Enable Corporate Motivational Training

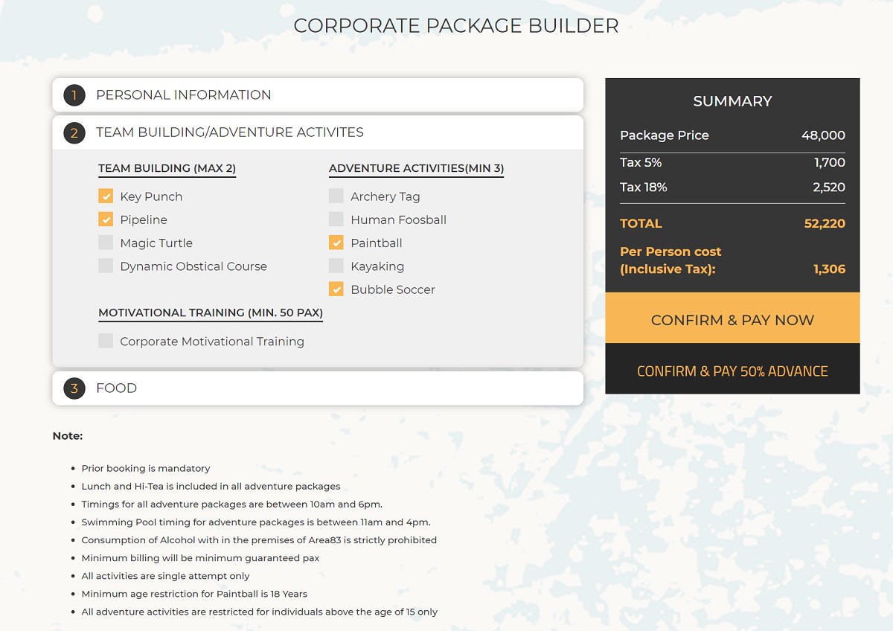(105, 341)
